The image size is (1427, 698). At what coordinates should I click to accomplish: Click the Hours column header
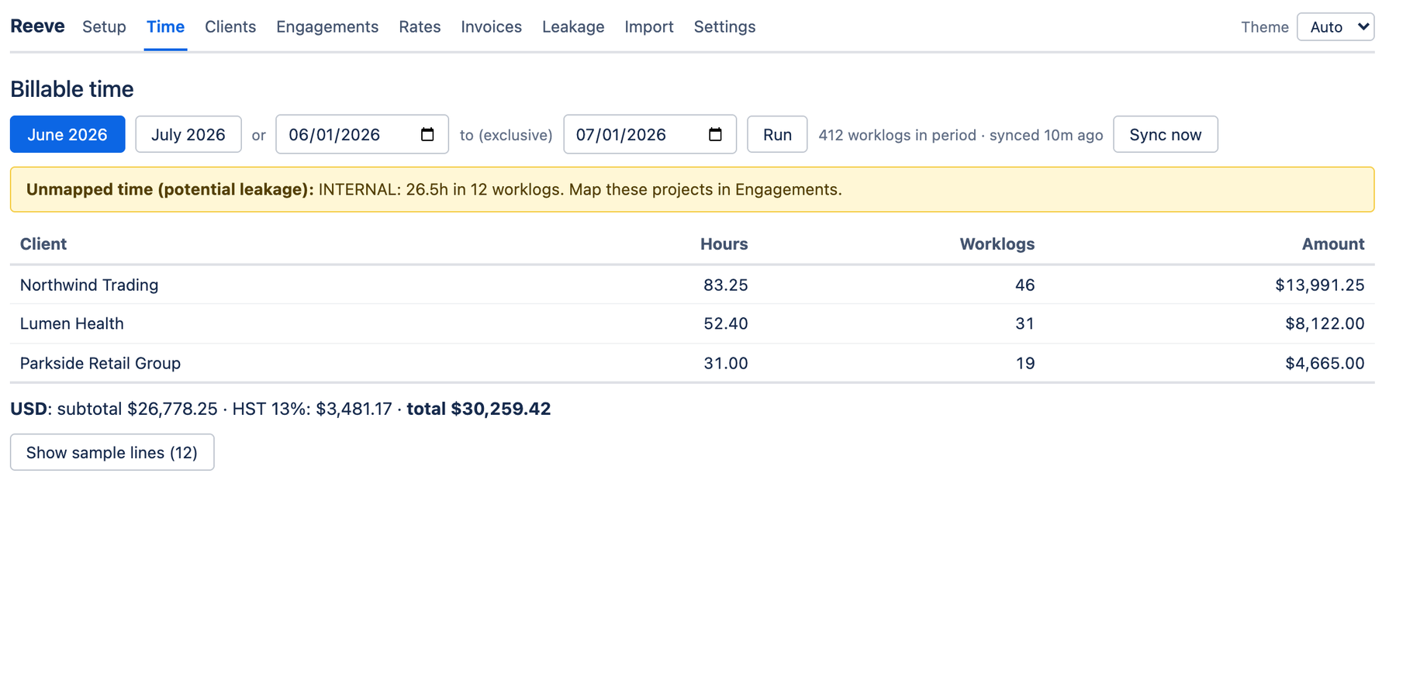pyautogui.click(x=724, y=244)
